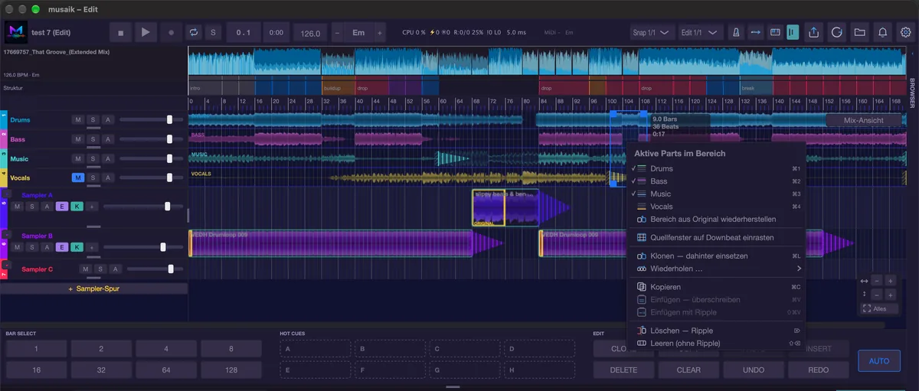Raise the key with the plus button
919x391 pixels.
click(379, 34)
